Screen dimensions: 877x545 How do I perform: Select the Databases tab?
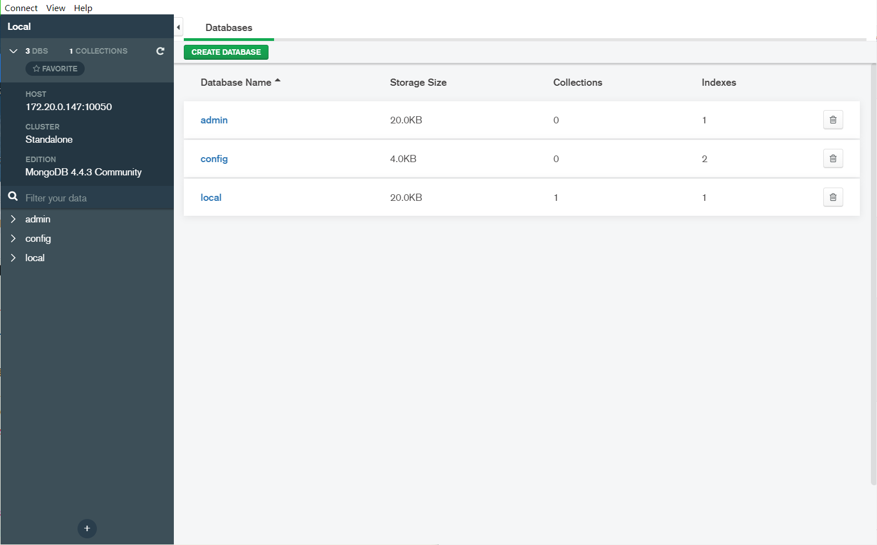click(229, 28)
